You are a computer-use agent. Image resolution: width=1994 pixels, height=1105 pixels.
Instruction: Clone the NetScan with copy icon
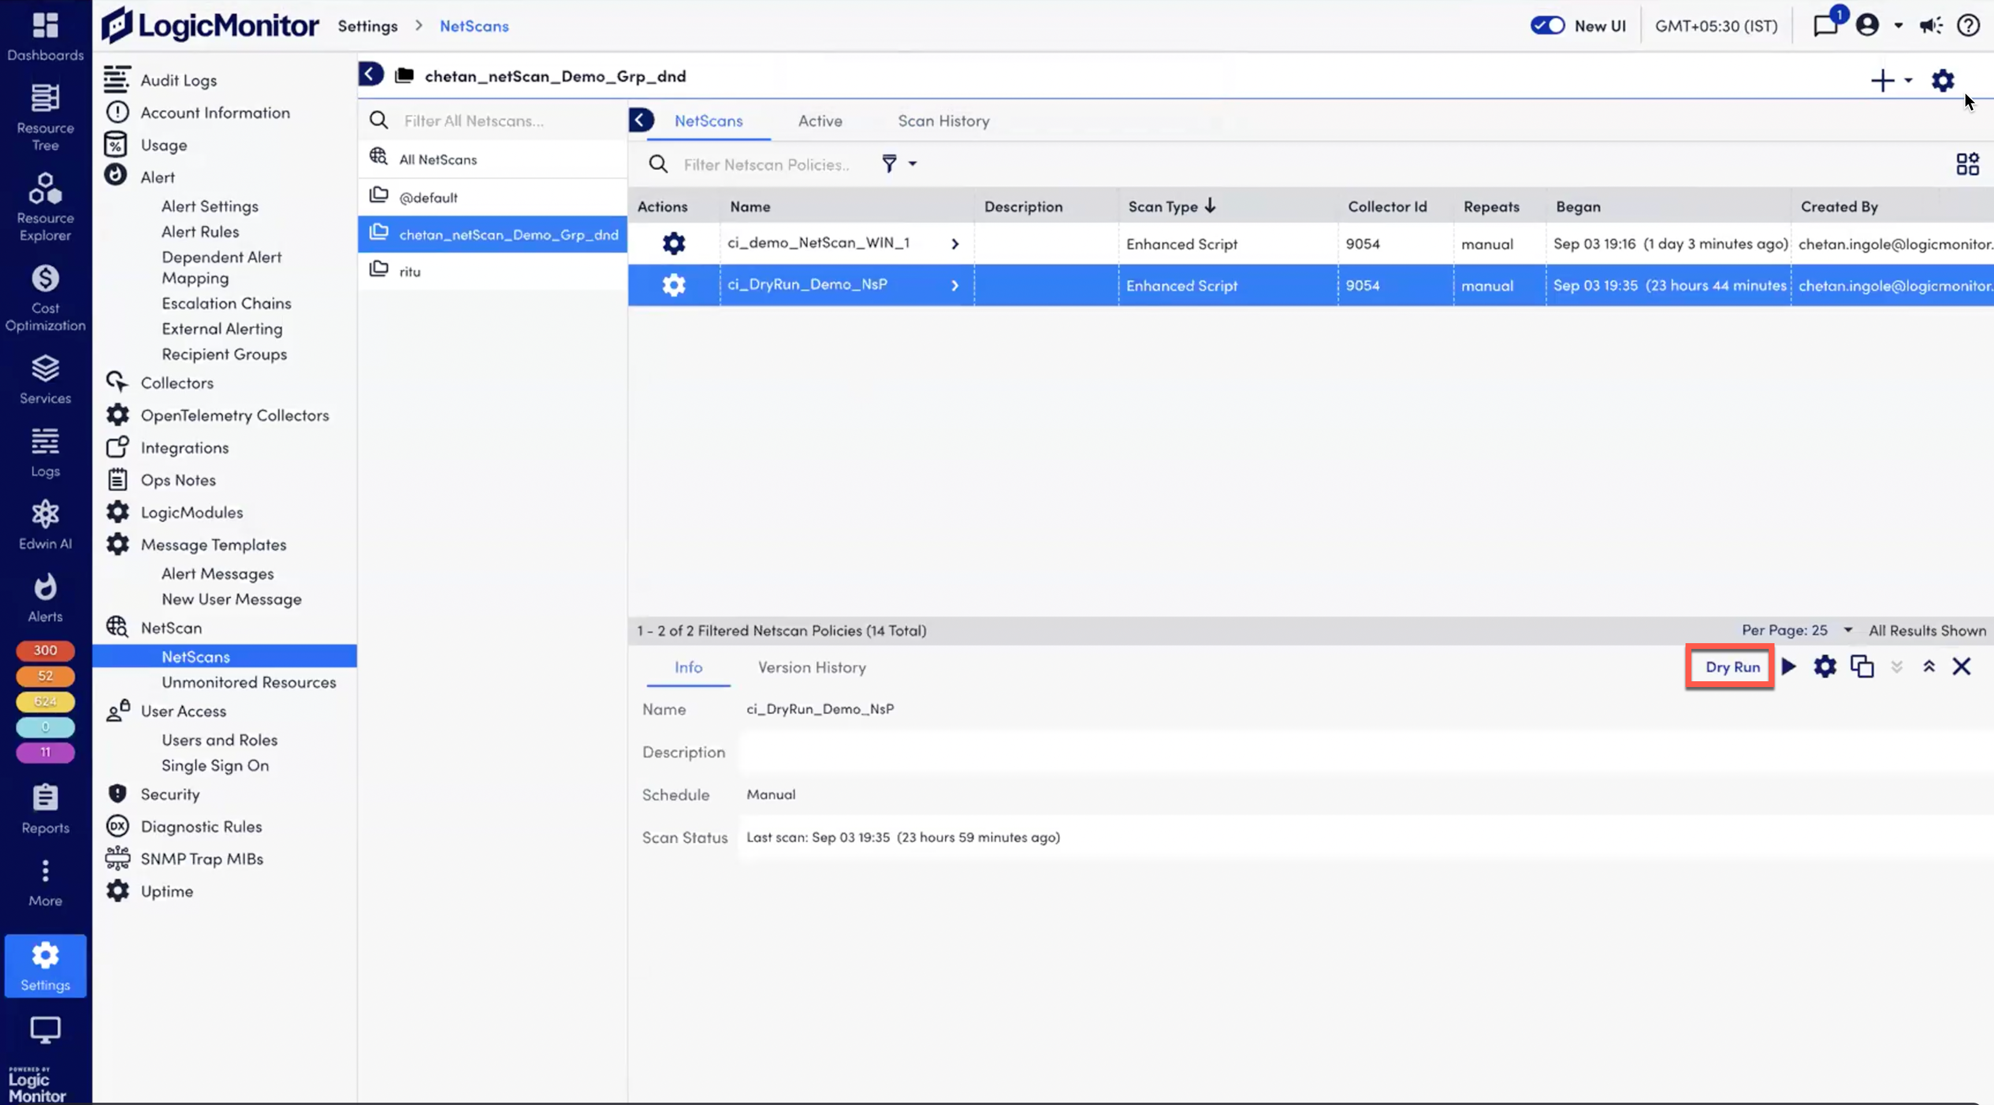point(1861,666)
